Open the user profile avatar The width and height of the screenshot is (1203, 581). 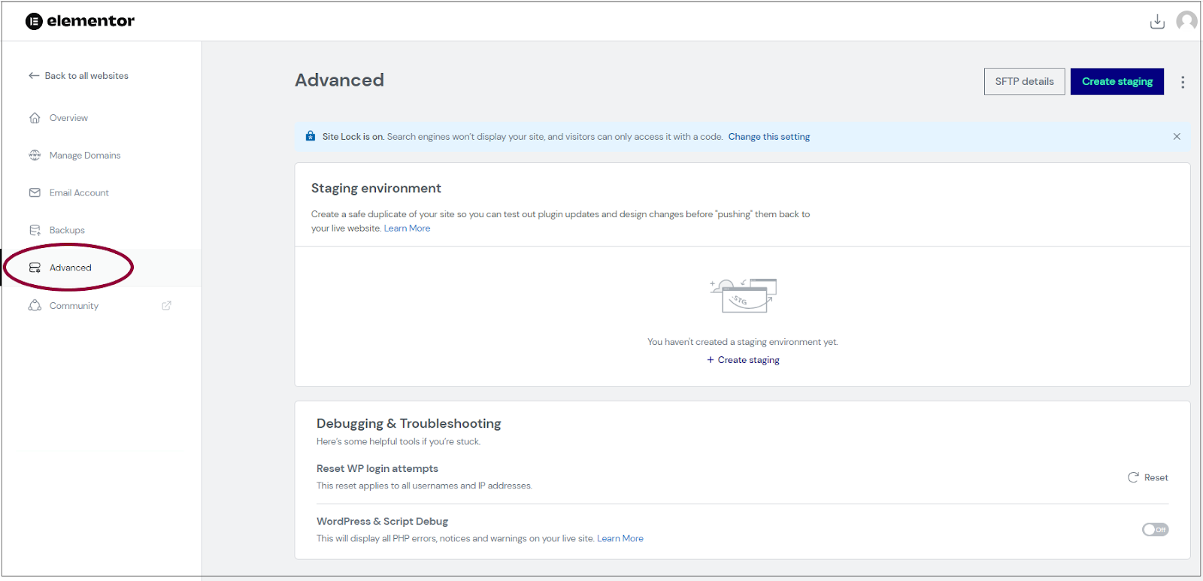pyautogui.click(x=1186, y=21)
